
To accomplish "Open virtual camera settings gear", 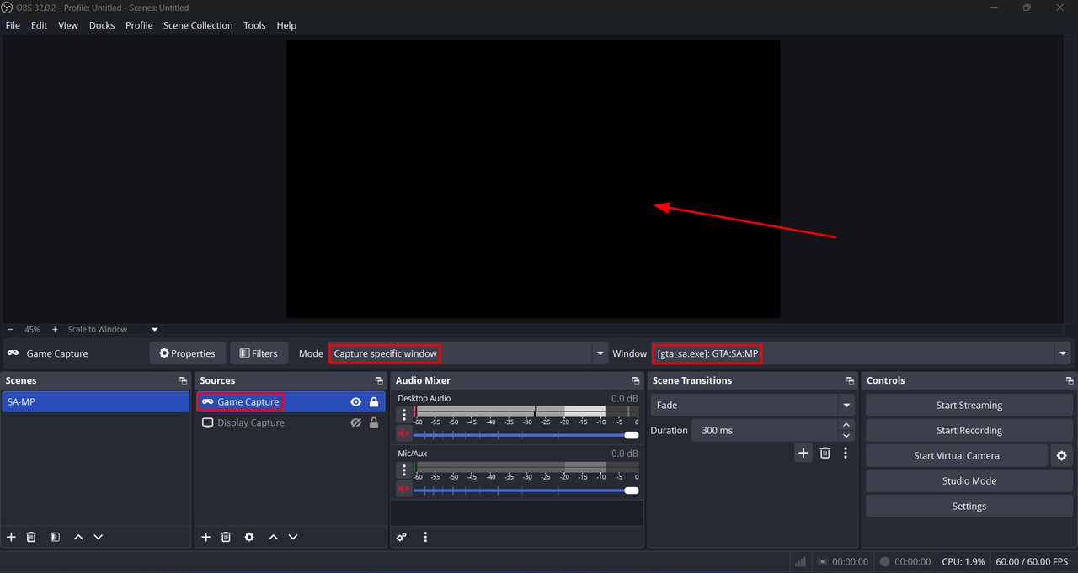I will (x=1061, y=455).
